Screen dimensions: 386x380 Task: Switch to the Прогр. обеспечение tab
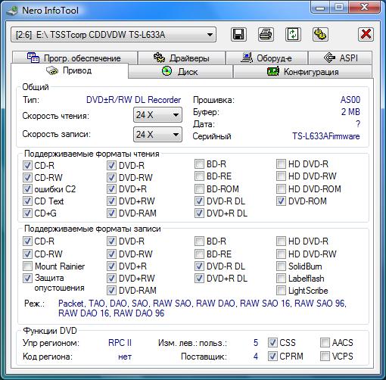coord(74,58)
